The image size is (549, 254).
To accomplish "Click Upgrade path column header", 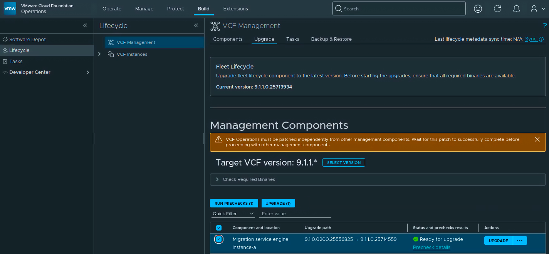I will [x=318, y=228].
